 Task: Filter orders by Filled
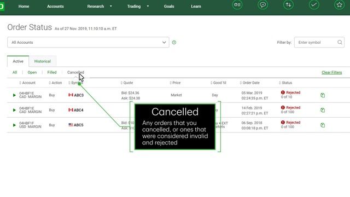[x=52, y=72]
